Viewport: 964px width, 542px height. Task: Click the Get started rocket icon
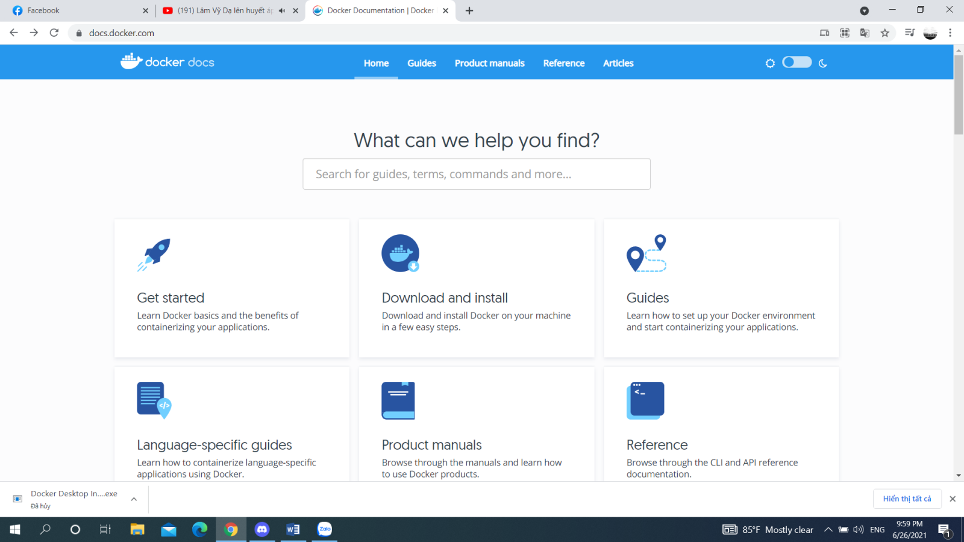click(154, 254)
